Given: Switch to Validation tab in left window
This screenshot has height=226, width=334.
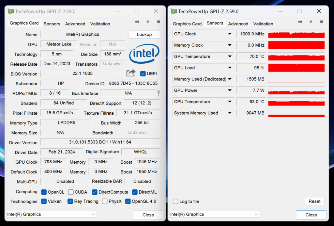Looking at the screenshot, I should coord(100,24).
